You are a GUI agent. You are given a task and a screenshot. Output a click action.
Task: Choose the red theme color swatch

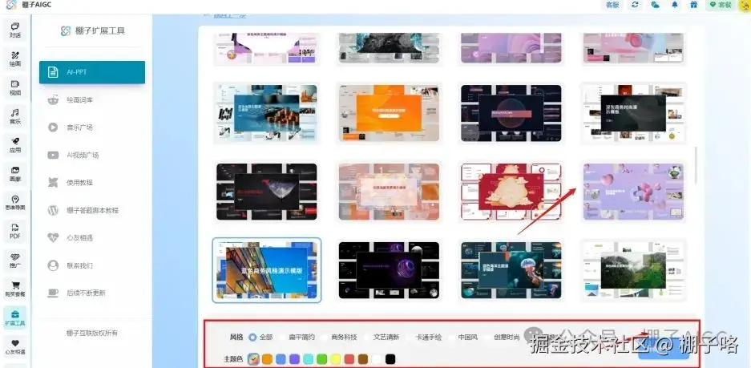pos(349,359)
